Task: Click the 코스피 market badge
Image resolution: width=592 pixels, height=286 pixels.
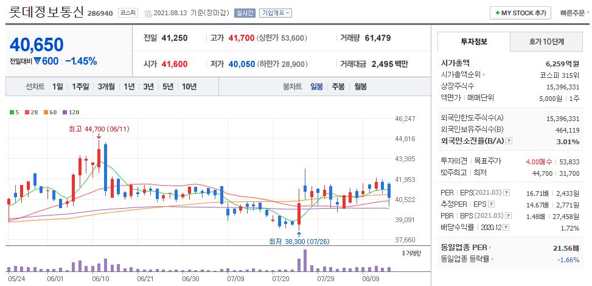Action: [128, 13]
